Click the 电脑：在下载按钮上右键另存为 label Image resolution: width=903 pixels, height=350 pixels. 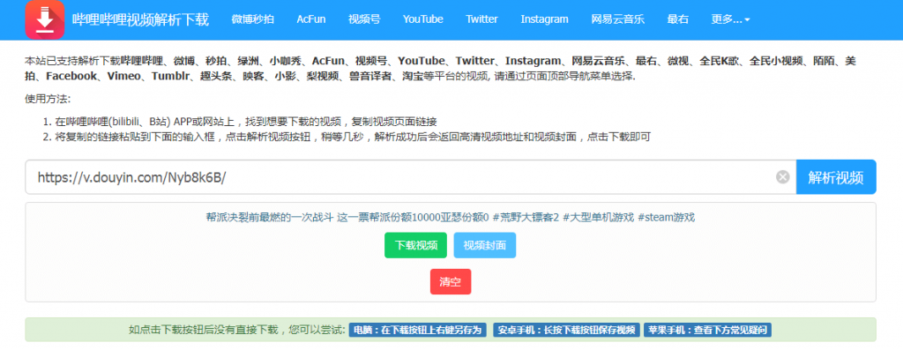(417, 330)
